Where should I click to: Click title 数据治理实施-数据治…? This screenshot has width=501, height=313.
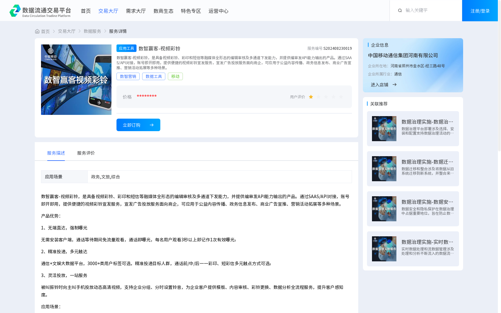(427, 122)
